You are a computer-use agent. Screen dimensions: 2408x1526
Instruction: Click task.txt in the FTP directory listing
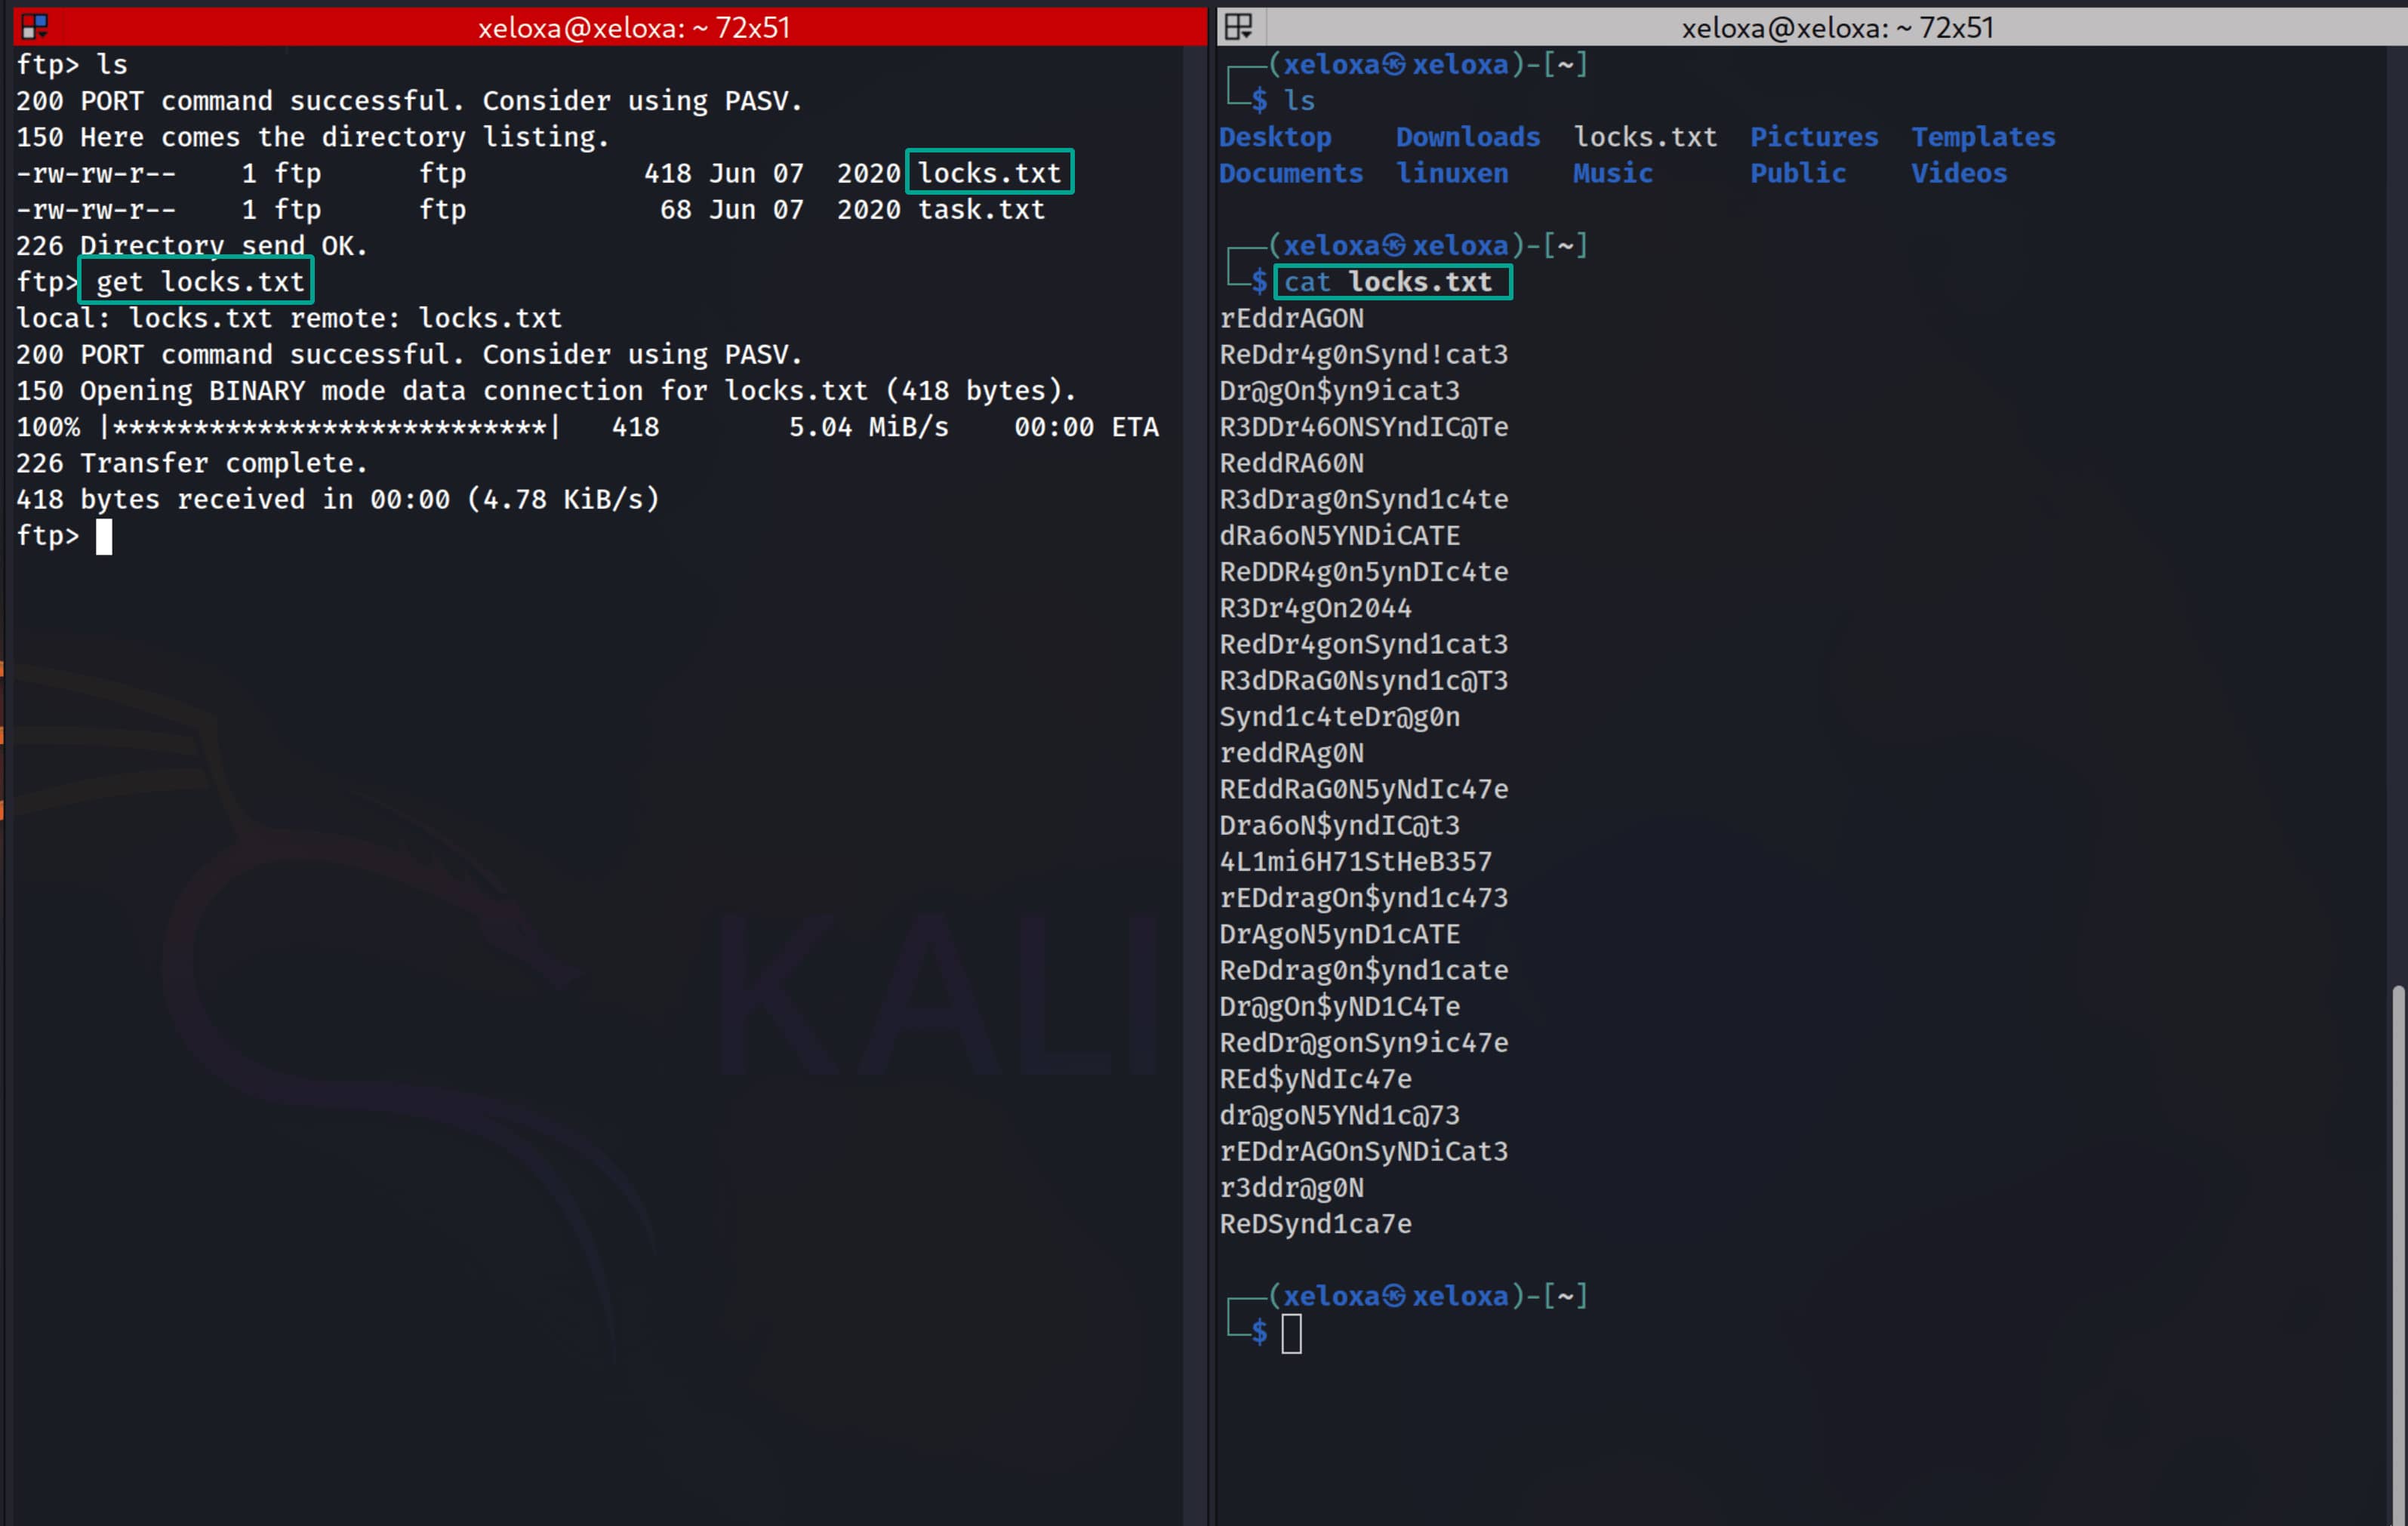(981, 209)
